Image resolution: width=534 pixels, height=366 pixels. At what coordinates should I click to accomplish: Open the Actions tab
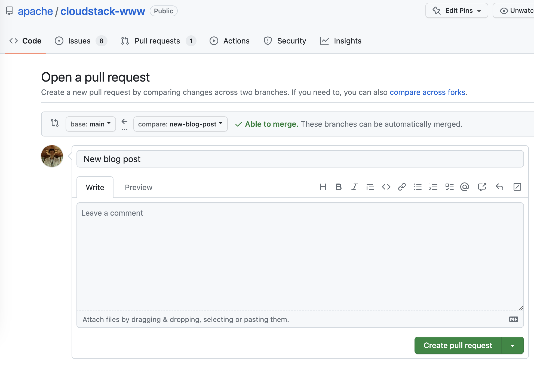click(x=229, y=41)
